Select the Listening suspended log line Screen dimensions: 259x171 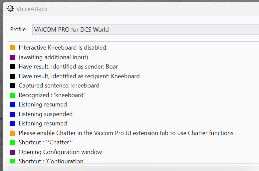point(46,114)
